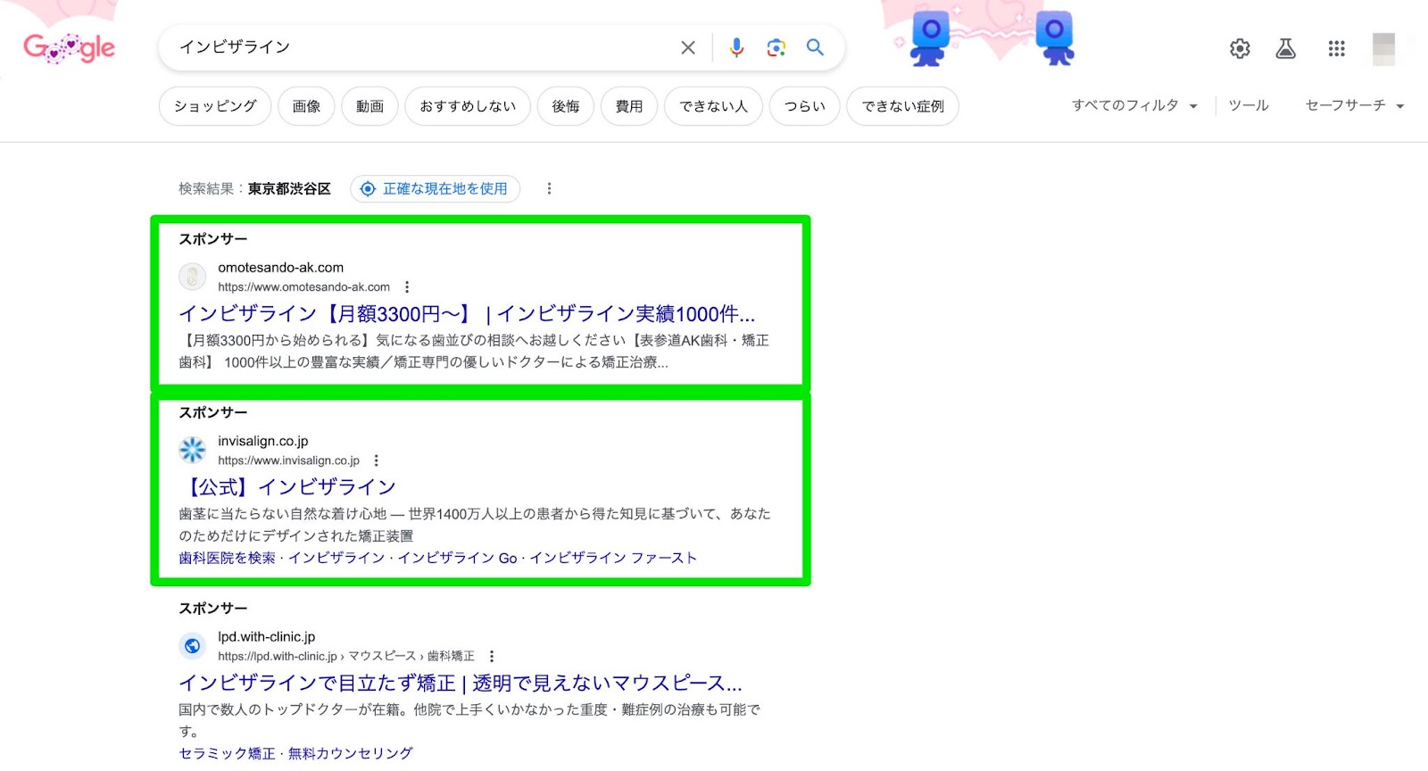1428x771 pixels.
Task: Select the 後悔 chip
Action: (x=566, y=106)
